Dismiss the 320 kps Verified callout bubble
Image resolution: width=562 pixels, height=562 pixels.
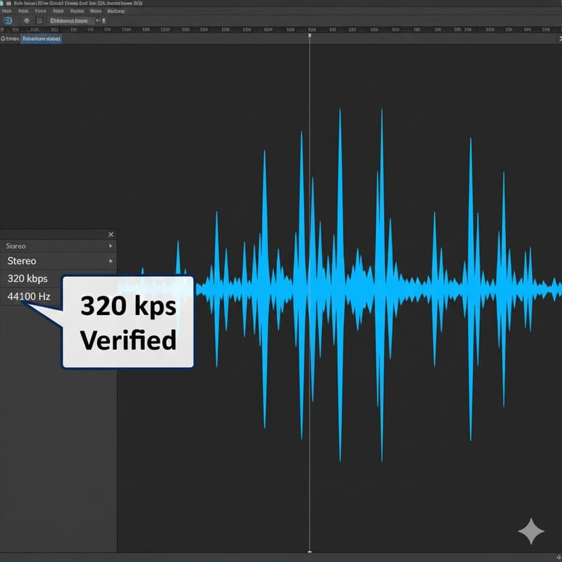point(128,321)
